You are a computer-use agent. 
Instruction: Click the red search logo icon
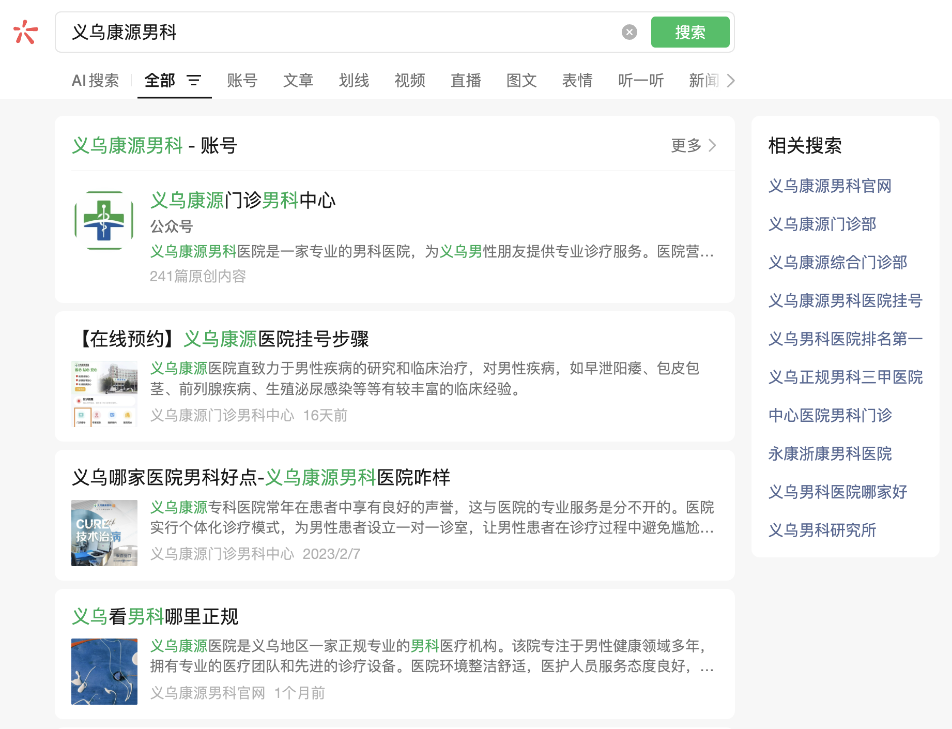[x=25, y=32]
